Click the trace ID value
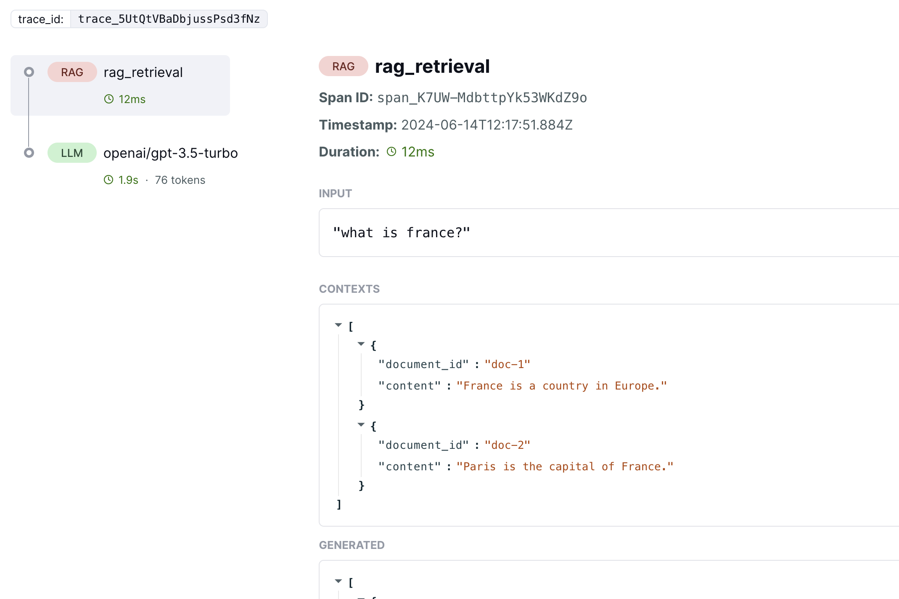The width and height of the screenshot is (899, 599). (x=169, y=19)
